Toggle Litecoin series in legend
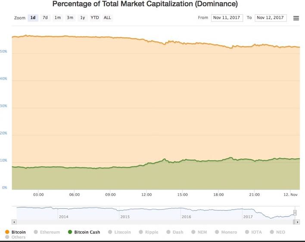The height and width of the screenshot is (242, 305). 119,232
